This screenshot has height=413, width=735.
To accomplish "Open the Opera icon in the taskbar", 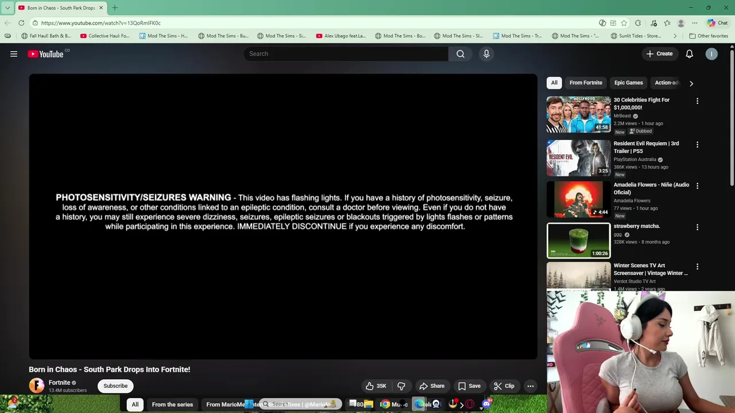I will coord(470,404).
